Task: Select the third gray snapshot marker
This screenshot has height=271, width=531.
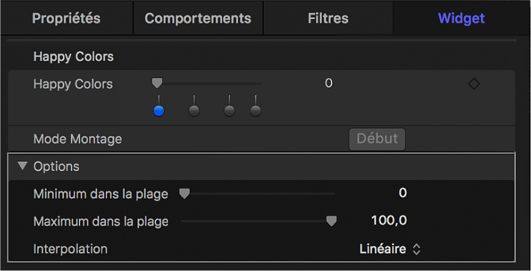Action: 229,110
